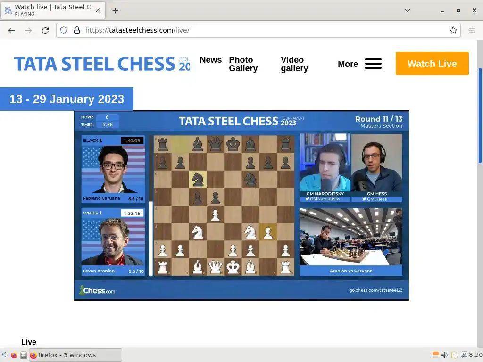Click the GM Naroditsky webcam feed
The width and height of the screenshot is (483, 362).
tap(325, 163)
